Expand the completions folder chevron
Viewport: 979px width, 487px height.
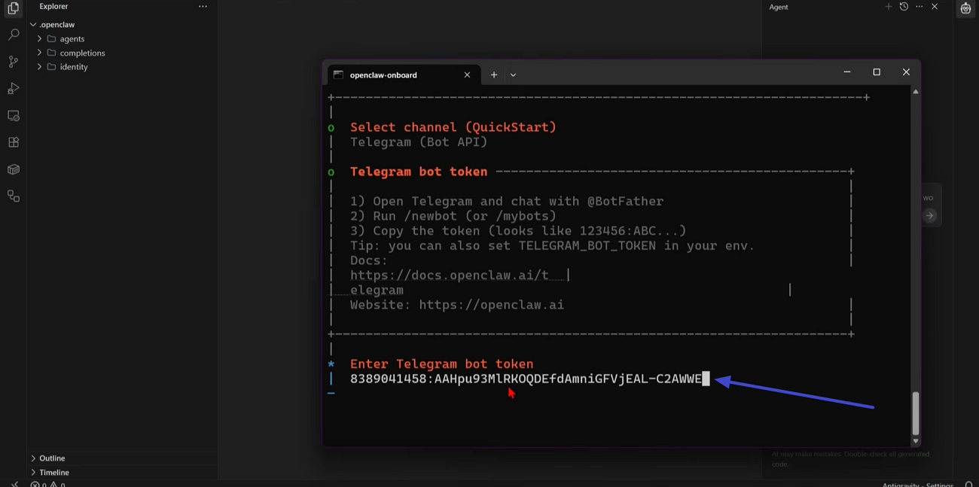click(x=39, y=53)
